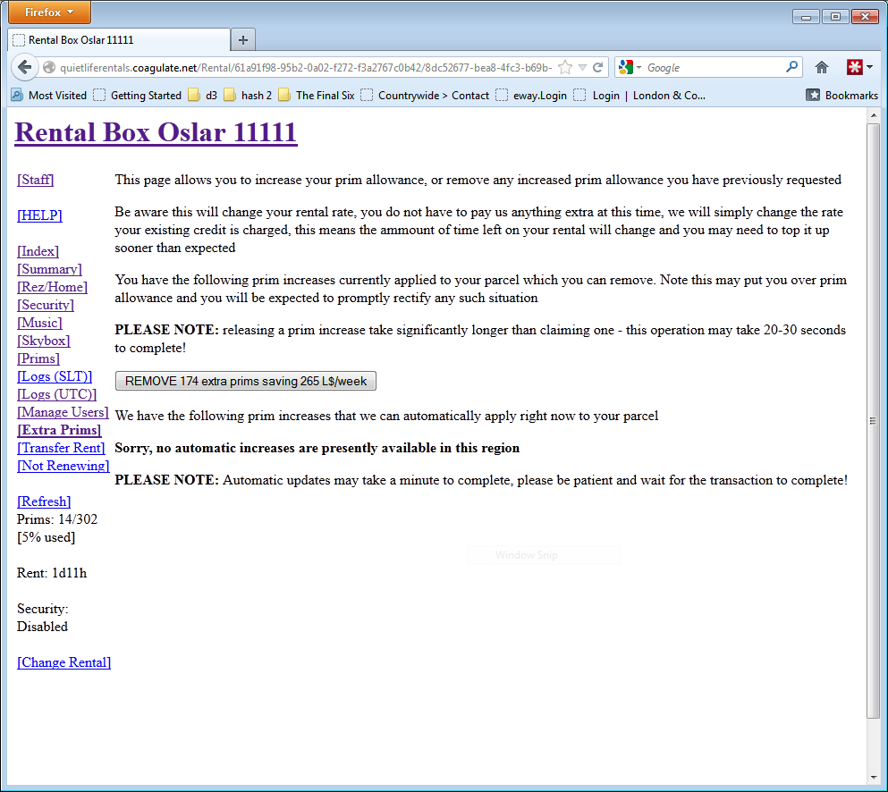Image resolution: width=888 pixels, height=792 pixels.
Task: Show URL history dropdown arrow
Action: click(x=582, y=67)
